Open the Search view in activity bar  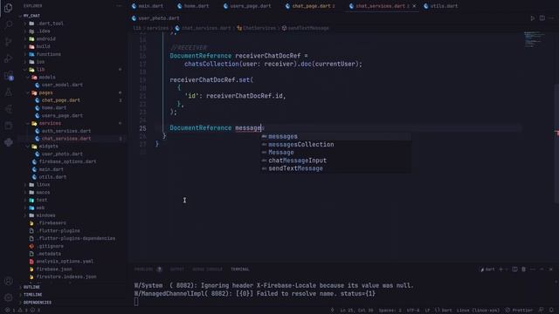coord(8,24)
